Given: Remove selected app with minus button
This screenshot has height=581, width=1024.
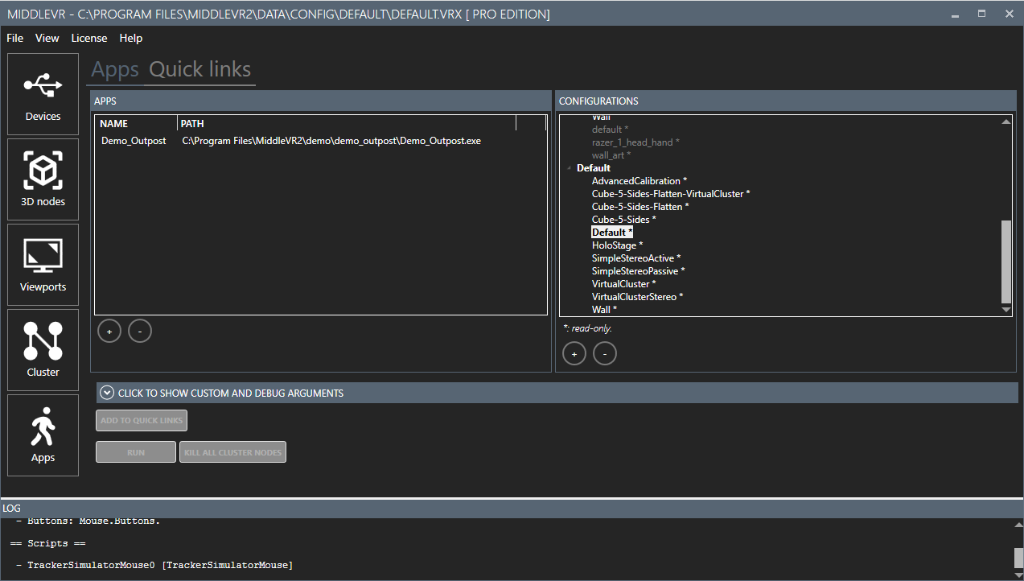Looking at the screenshot, I should pyautogui.click(x=140, y=331).
